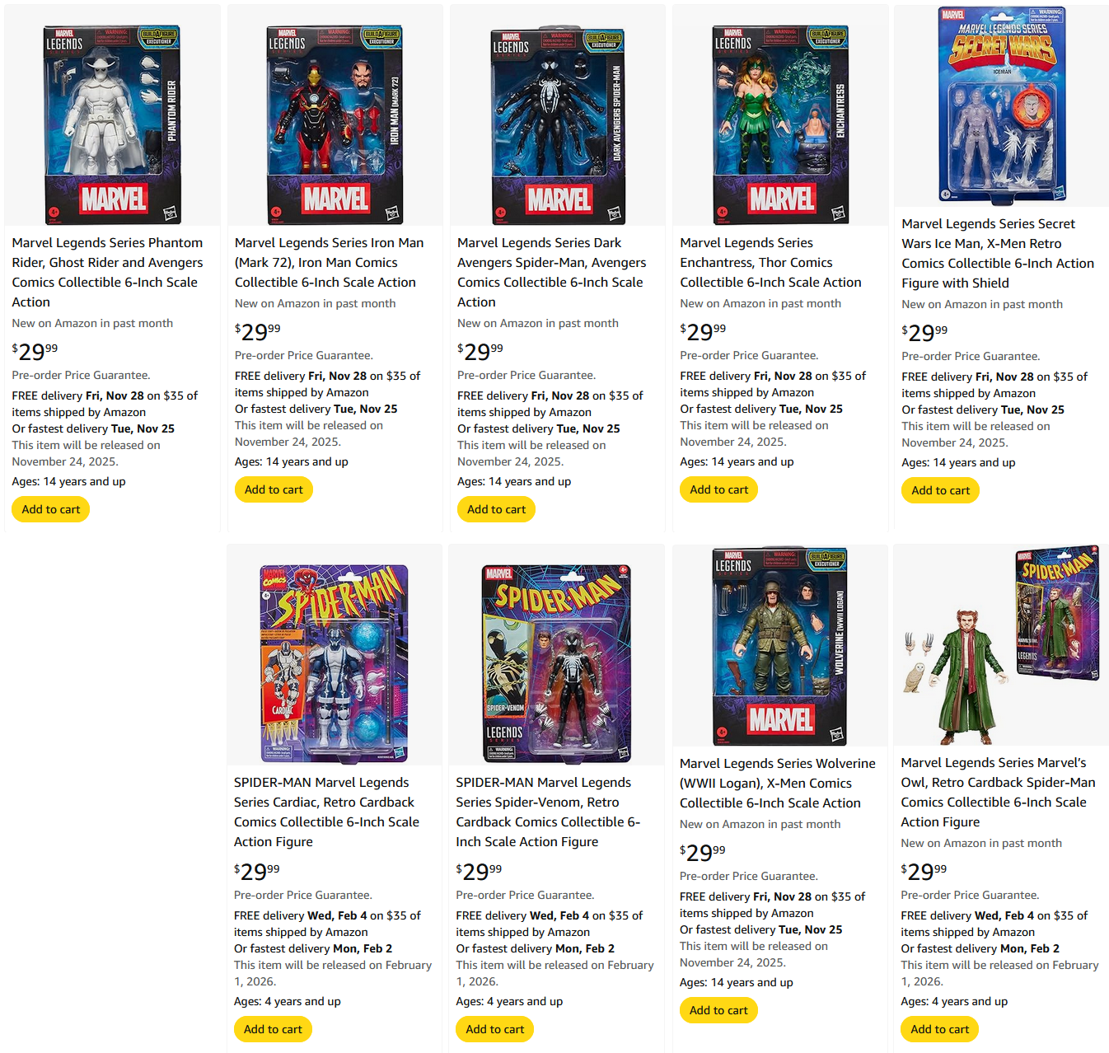View the Marvel's Owl figure image
The height and width of the screenshot is (1053, 1109).
tap(1001, 644)
